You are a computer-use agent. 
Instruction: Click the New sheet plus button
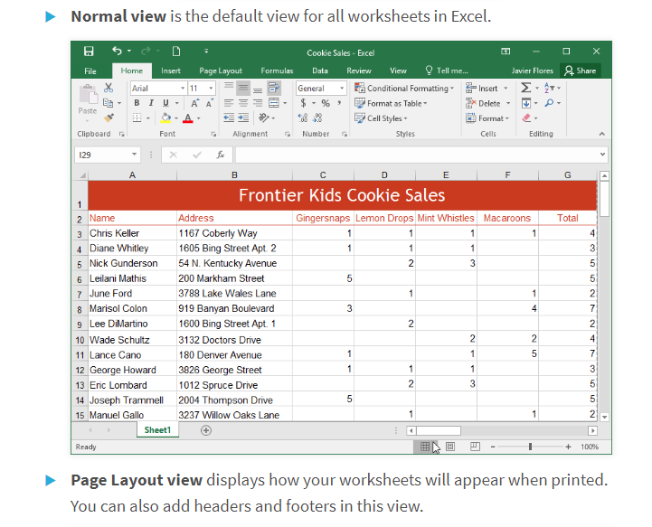(x=206, y=430)
